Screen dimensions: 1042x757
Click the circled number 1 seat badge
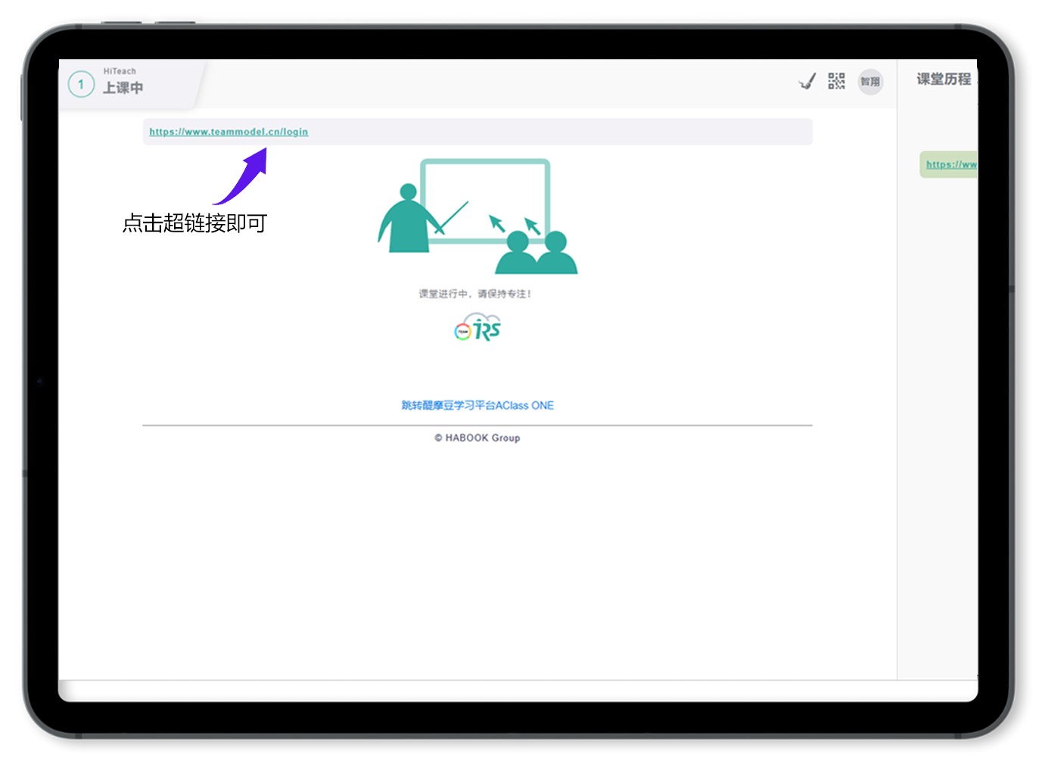[81, 84]
